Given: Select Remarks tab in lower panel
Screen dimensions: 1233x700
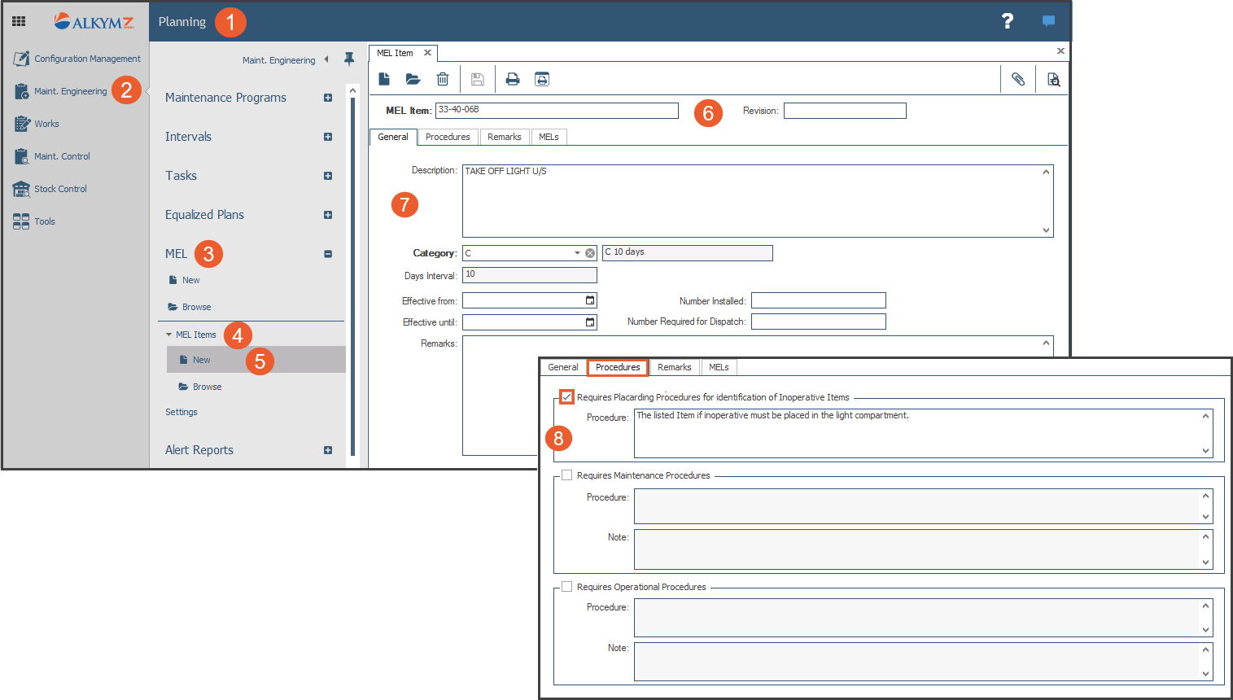Looking at the screenshot, I should tap(675, 367).
